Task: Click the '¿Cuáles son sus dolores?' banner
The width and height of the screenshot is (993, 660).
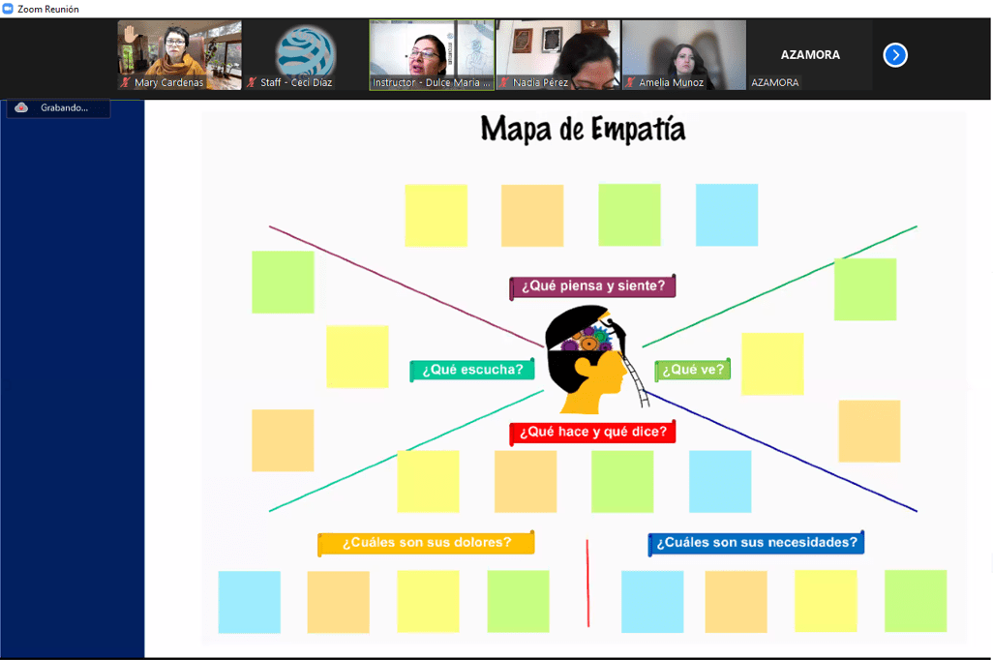Action: (x=426, y=543)
